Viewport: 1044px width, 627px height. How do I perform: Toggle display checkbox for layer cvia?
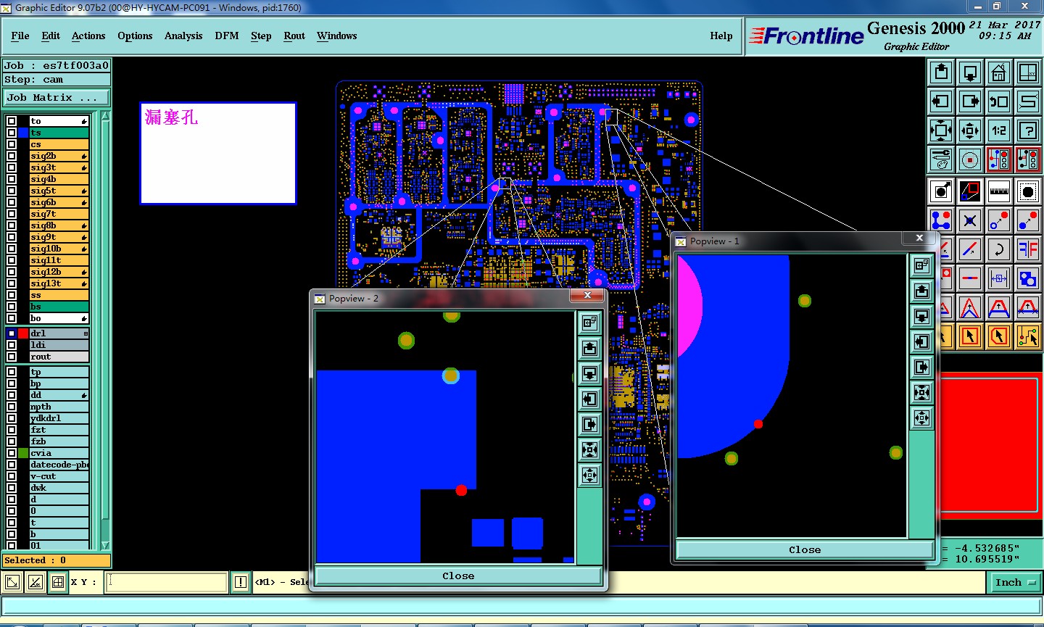click(12, 453)
